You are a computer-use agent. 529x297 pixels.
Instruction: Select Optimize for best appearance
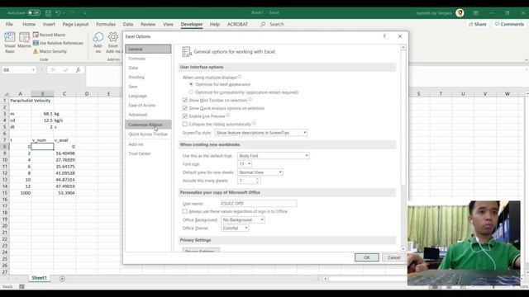[x=191, y=84]
